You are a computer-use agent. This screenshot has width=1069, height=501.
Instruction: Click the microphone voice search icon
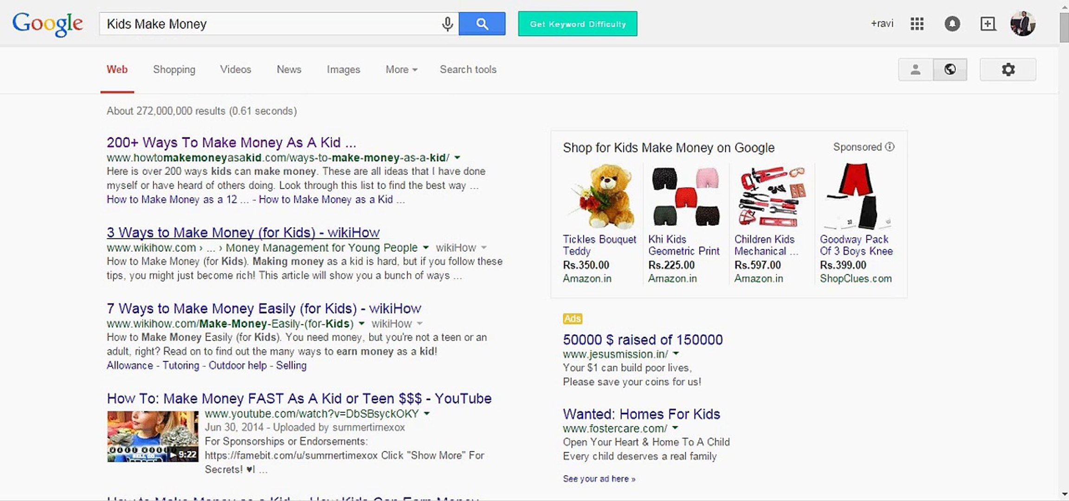447,24
